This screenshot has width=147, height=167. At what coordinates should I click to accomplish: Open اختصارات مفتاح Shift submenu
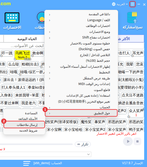[81, 37]
